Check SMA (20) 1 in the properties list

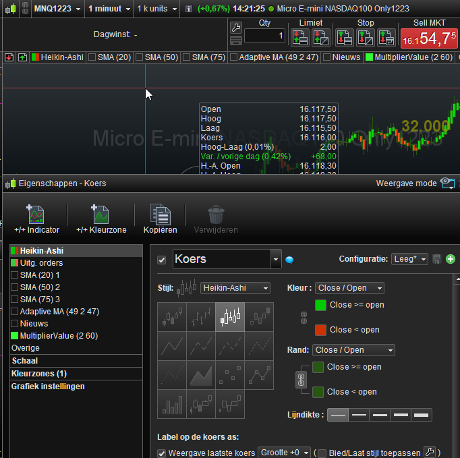14,275
